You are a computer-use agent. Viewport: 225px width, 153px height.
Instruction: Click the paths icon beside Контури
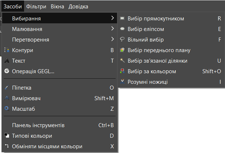(x=7, y=50)
